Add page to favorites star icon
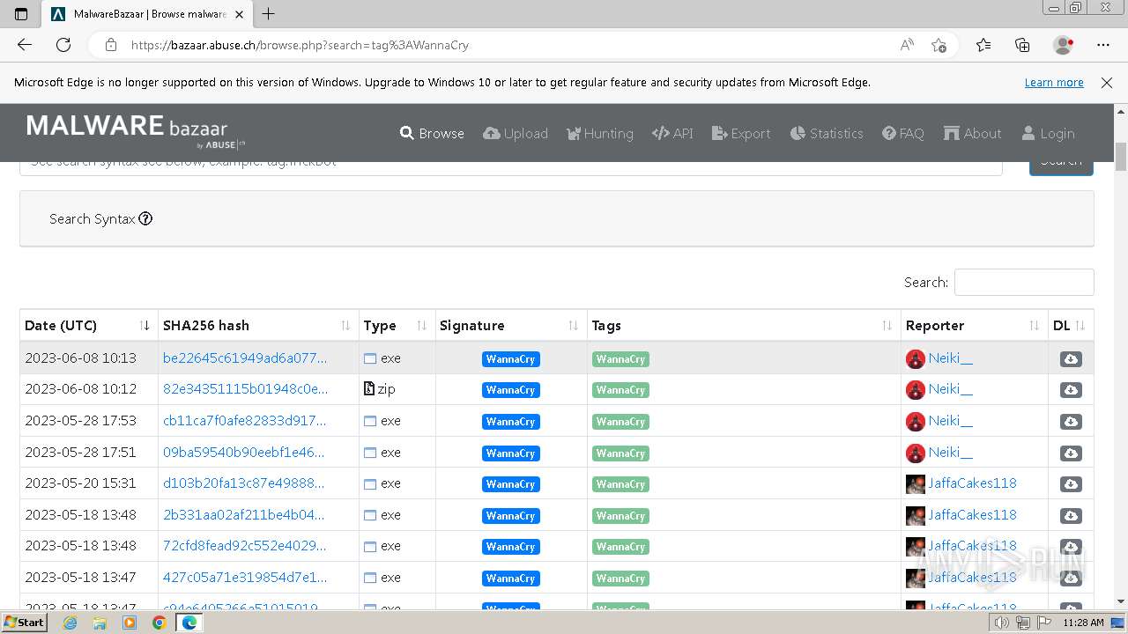The image size is (1128, 634). (939, 45)
